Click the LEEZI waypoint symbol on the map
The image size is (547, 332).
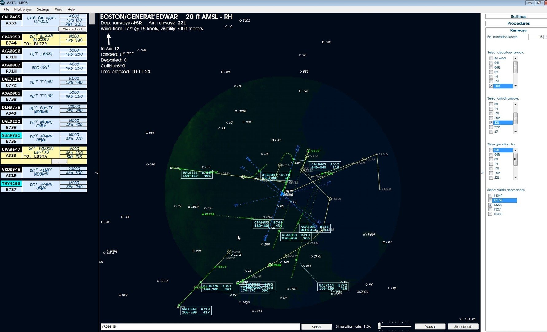click(308, 151)
